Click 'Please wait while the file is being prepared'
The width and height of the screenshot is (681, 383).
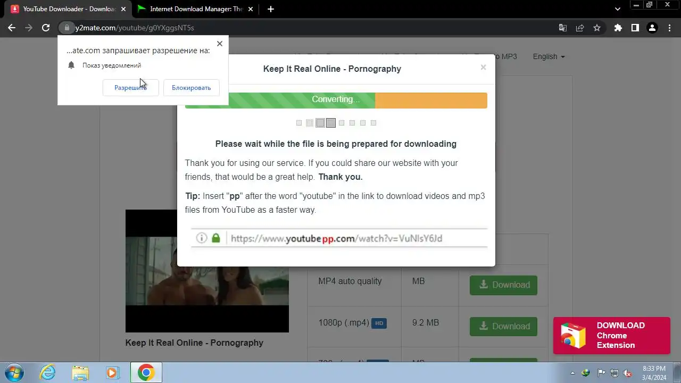click(x=336, y=144)
